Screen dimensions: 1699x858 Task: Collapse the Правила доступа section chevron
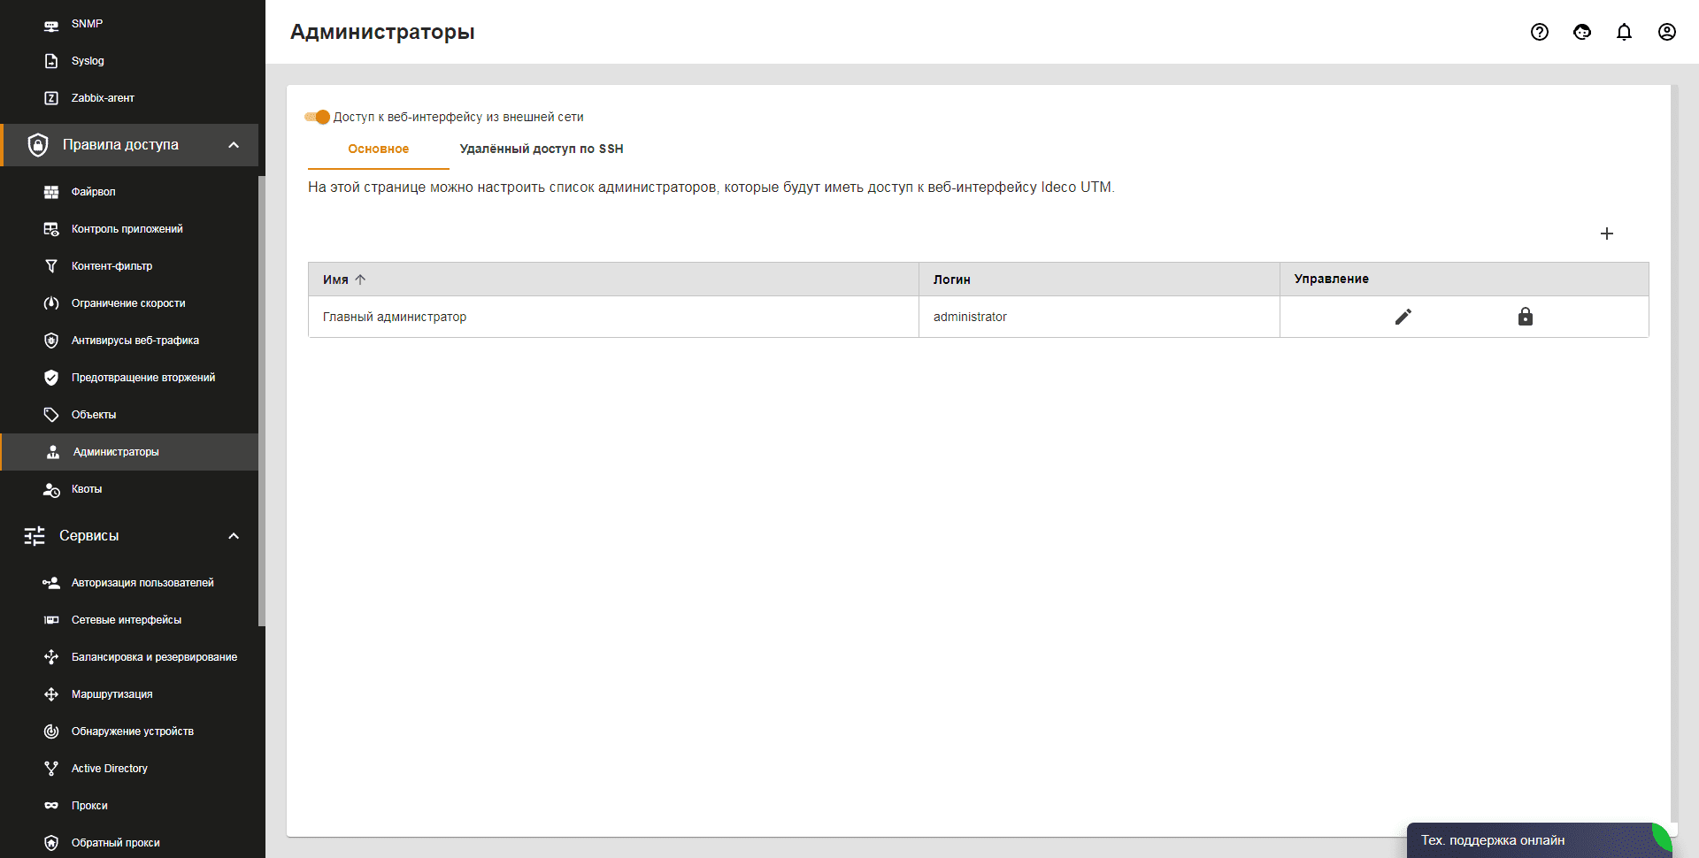point(234,145)
